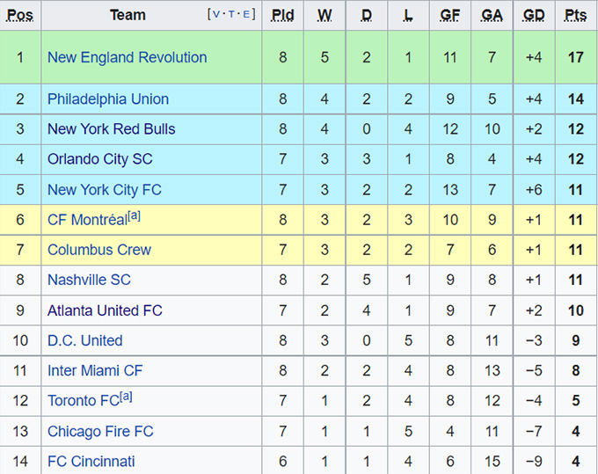
Task: Click the Philadelphia Union link
Action: (x=108, y=98)
